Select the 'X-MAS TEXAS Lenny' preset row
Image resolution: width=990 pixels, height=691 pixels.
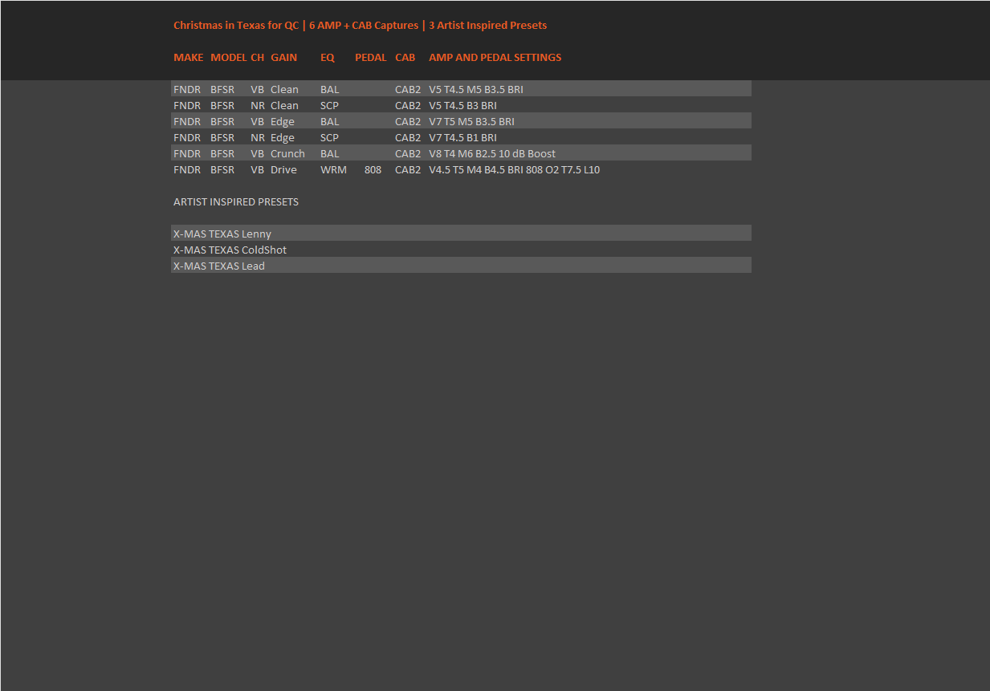(462, 234)
